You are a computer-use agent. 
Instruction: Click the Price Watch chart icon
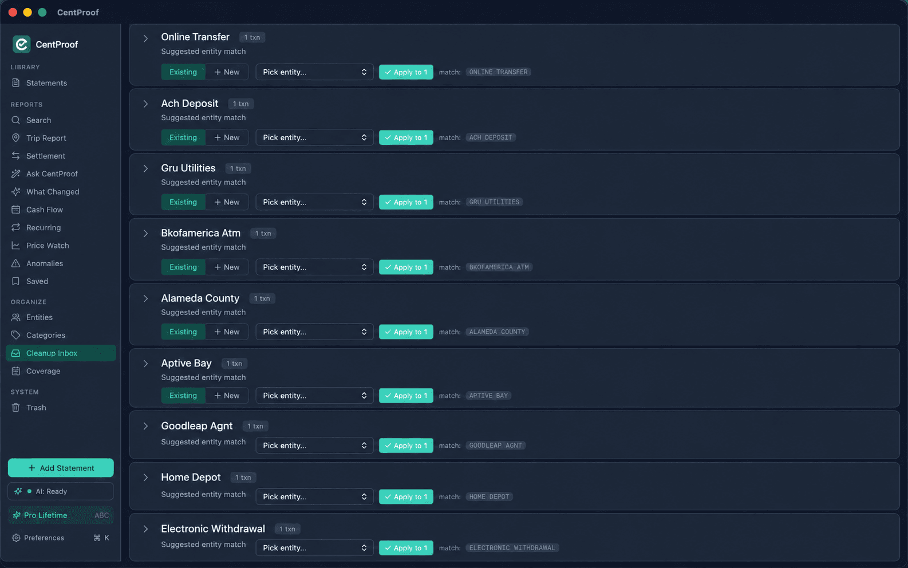[16, 246]
